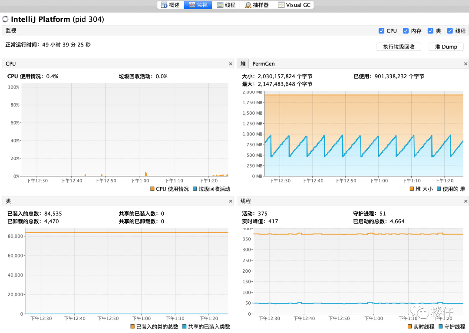This screenshot has width=469, height=333.
Task: Click the 监视 tab chart icon
Action: [192, 5]
